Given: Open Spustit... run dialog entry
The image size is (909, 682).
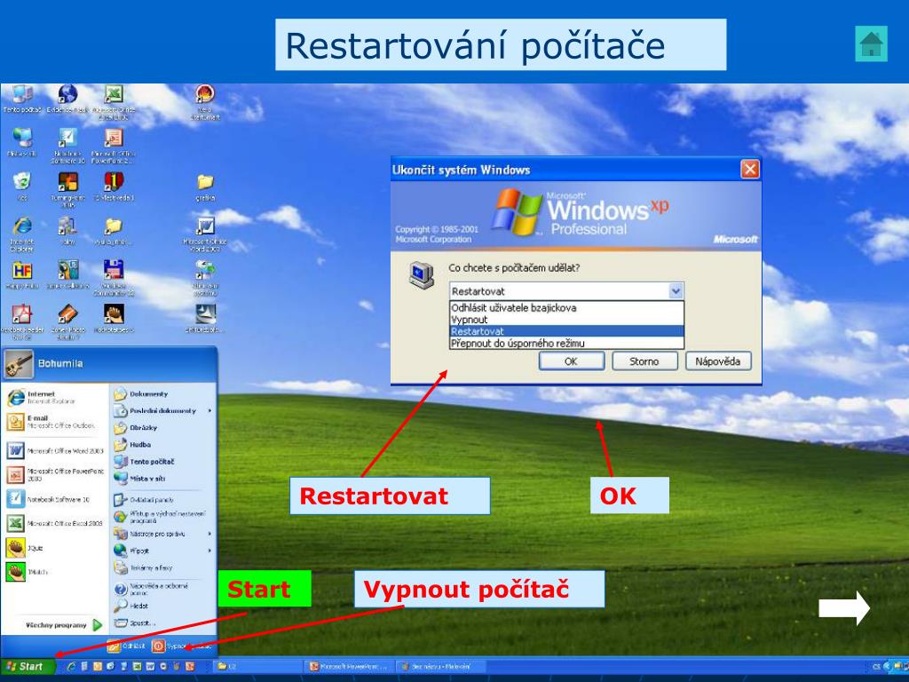Looking at the screenshot, I should [136, 623].
